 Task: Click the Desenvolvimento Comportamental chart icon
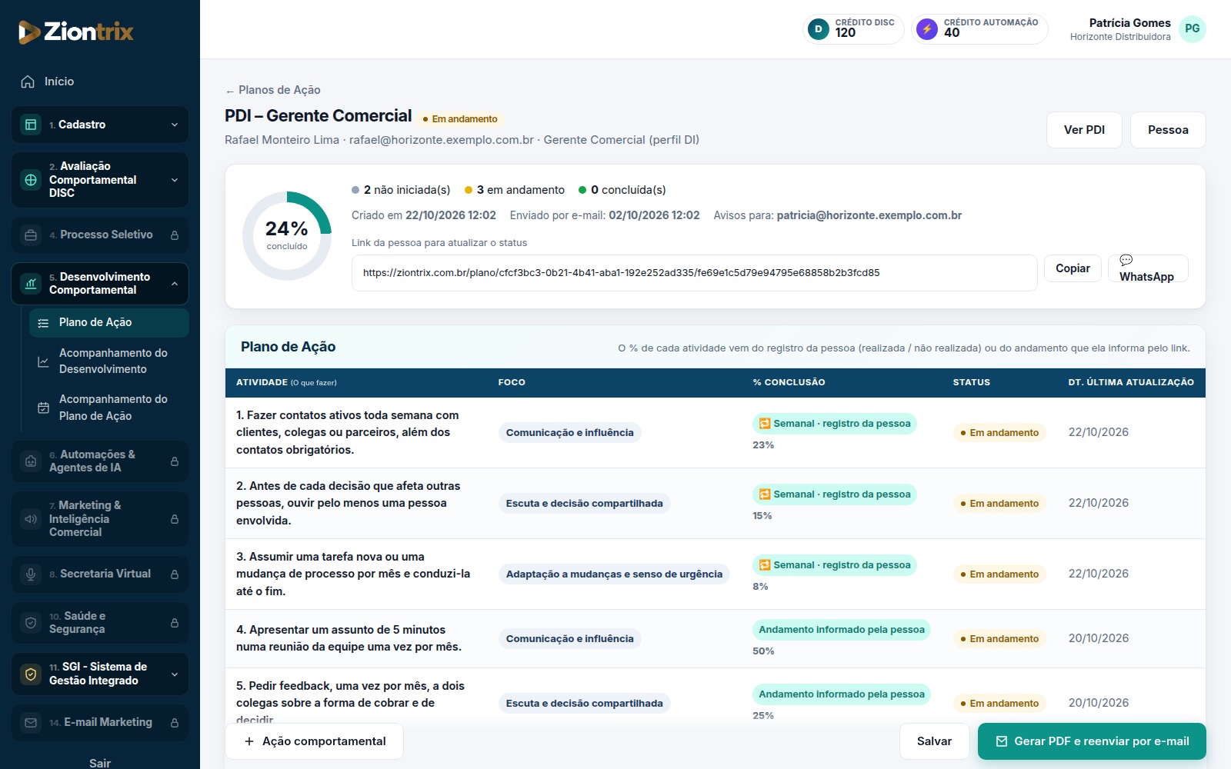pyautogui.click(x=31, y=284)
